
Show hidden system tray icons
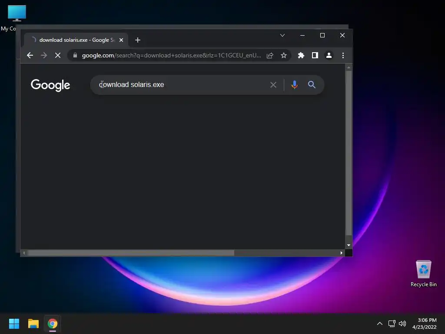click(380, 324)
